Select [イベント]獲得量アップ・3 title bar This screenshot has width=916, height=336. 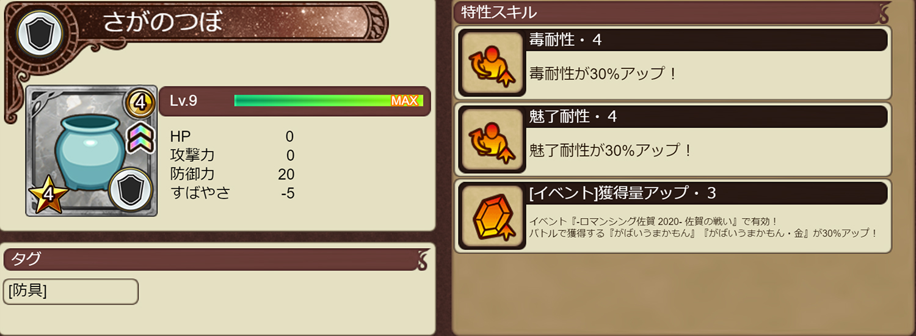point(706,194)
